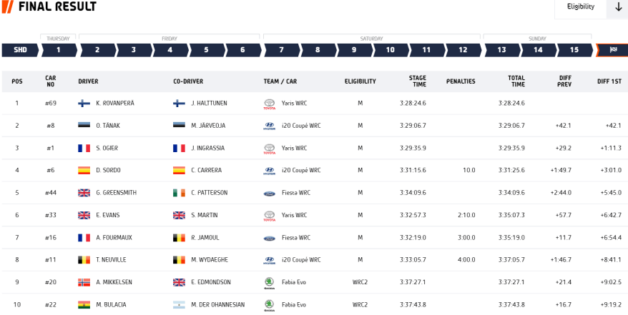
Task: Click the Ireland flag beside C. Patterson
Action: [x=179, y=193]
